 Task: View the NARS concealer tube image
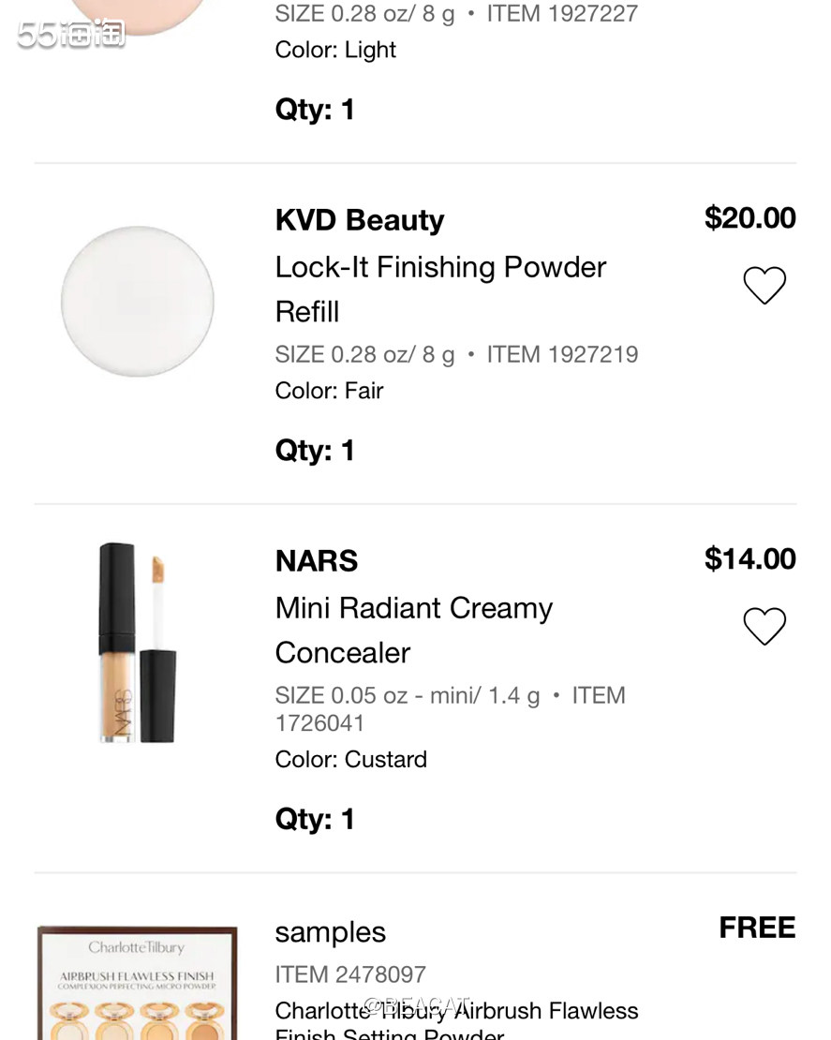[138, 643]
